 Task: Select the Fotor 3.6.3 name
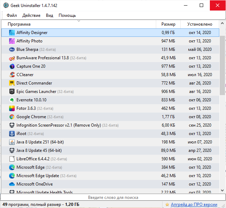[26, 108]
